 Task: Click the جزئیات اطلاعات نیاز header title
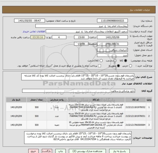pos(140,10)
